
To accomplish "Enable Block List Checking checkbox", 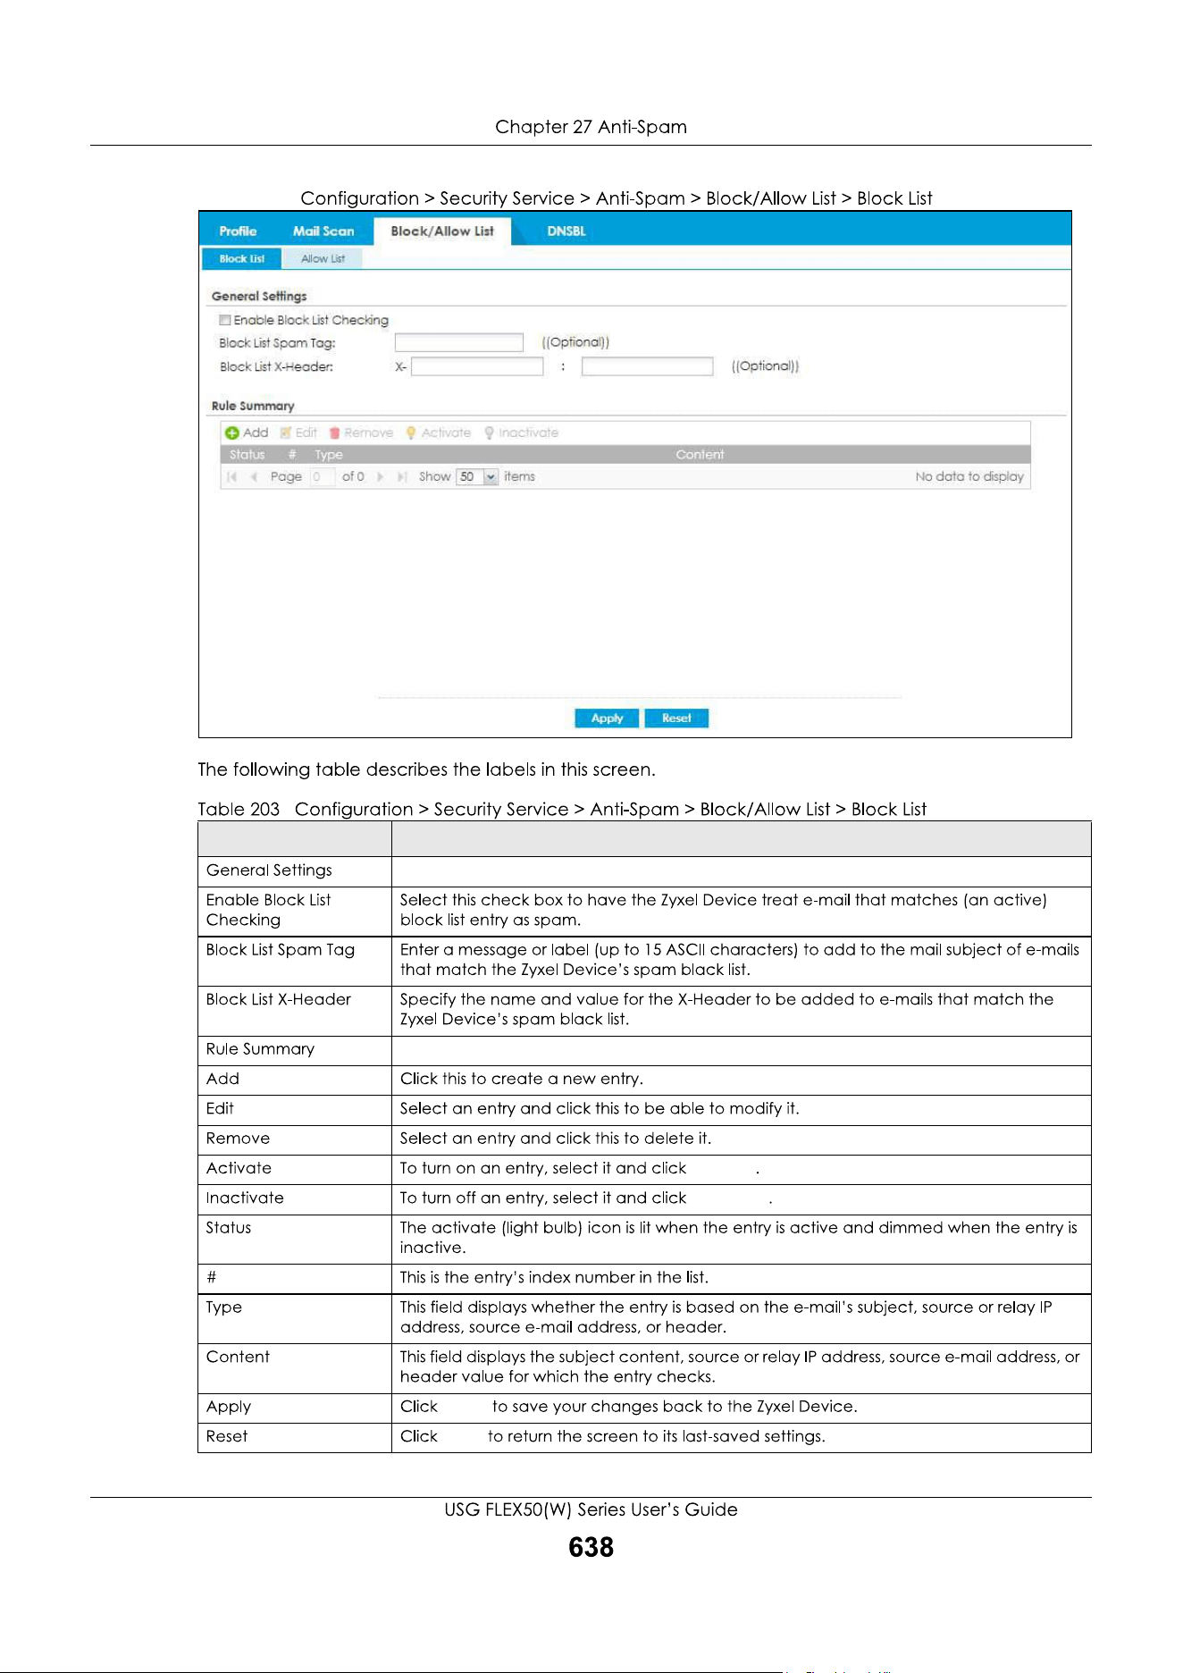I will pyautogui.click(x=225, y=320).
